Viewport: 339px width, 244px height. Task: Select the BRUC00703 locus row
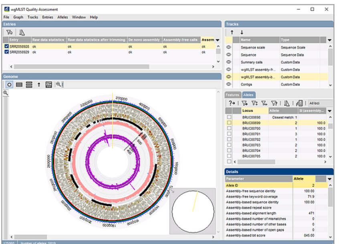coord(276,145)
